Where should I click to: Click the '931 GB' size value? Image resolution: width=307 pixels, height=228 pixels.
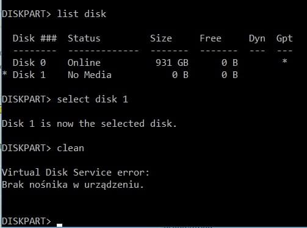[x=172, y=63]
